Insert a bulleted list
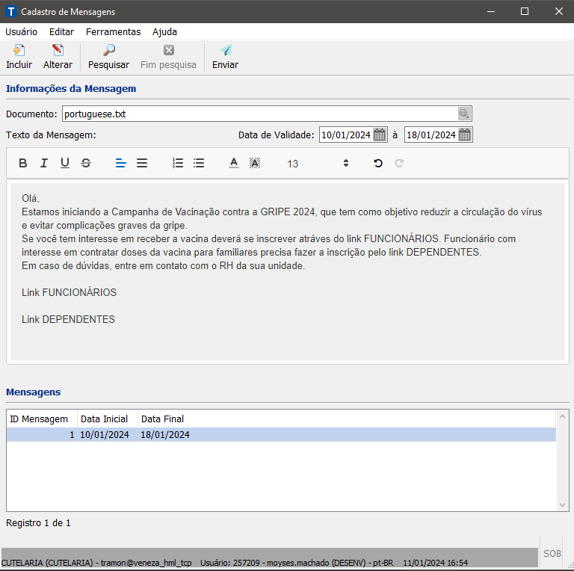Screen dimensions: 574x571 click(199, 163)
